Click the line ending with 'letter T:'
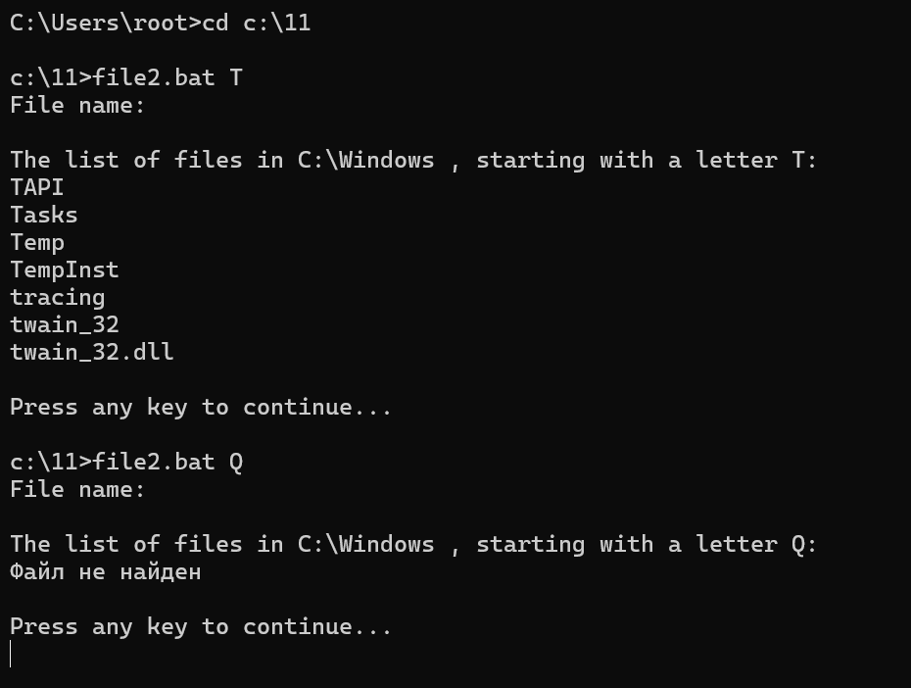Viewport: 911px width, 688px height. (x=413, y=161)
